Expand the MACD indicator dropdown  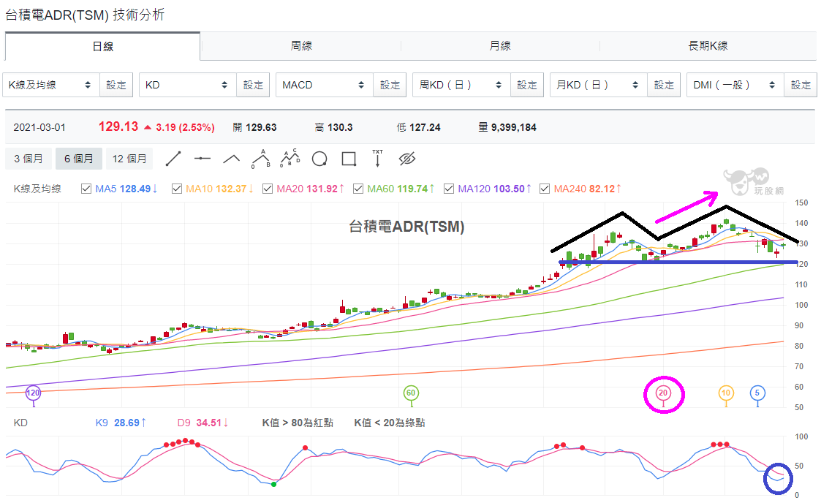pyautogui.click(x=325, y=85)
